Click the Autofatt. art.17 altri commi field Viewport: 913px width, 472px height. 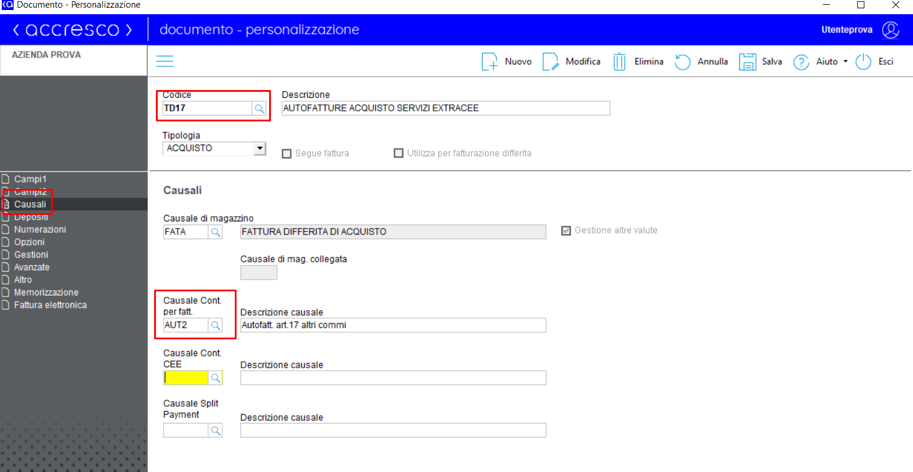tap(393, 325)
